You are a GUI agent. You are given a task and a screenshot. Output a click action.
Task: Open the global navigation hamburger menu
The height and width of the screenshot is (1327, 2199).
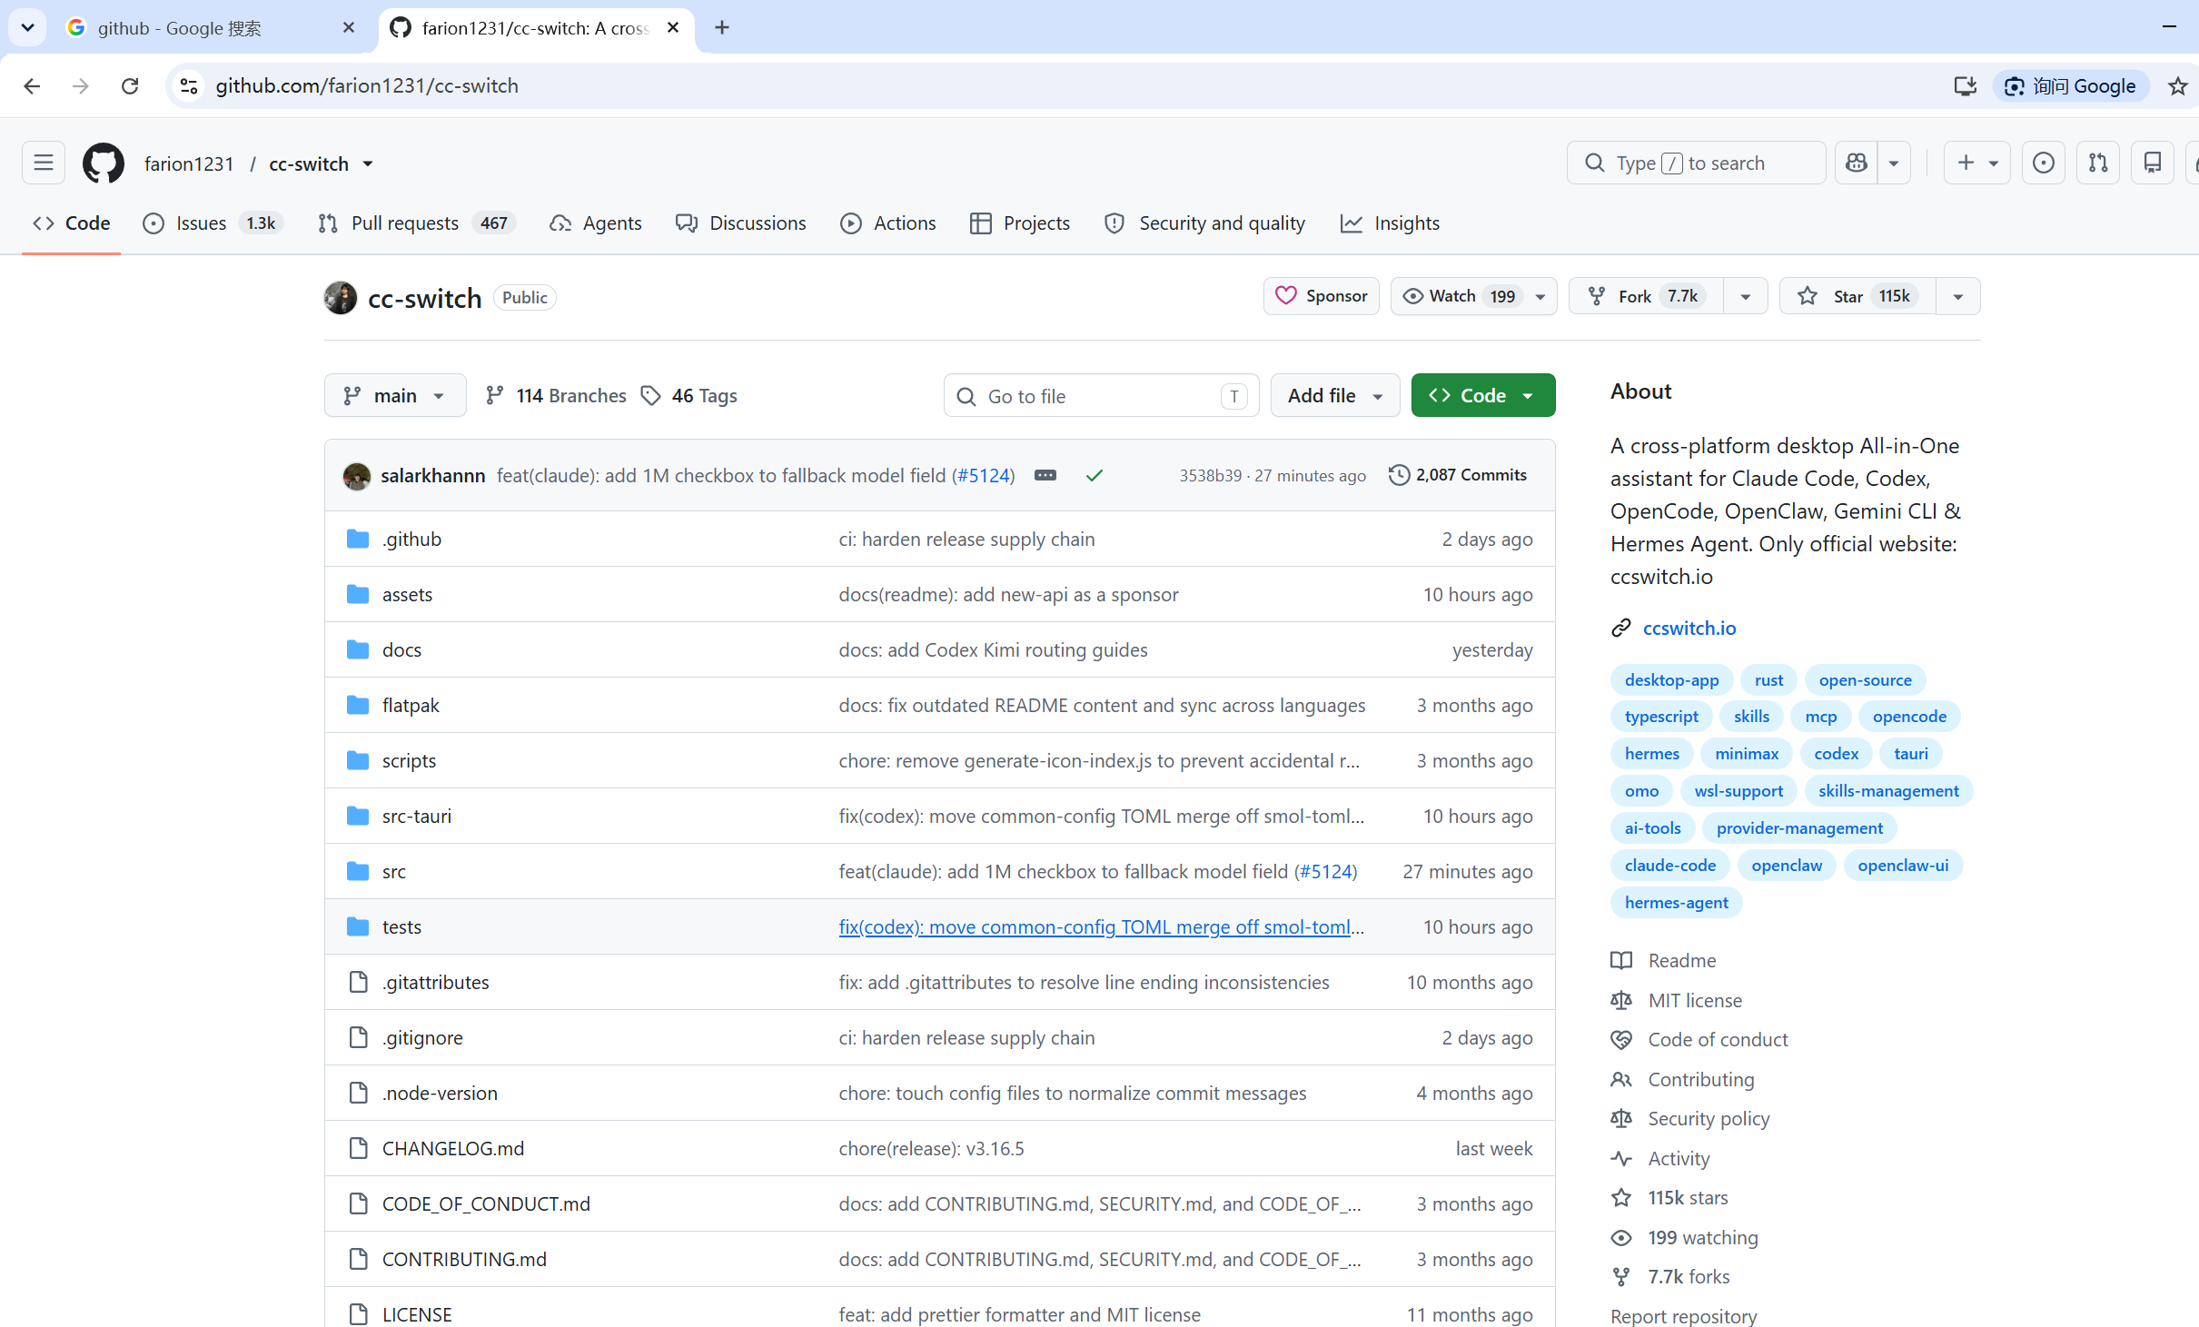(44, 163)
